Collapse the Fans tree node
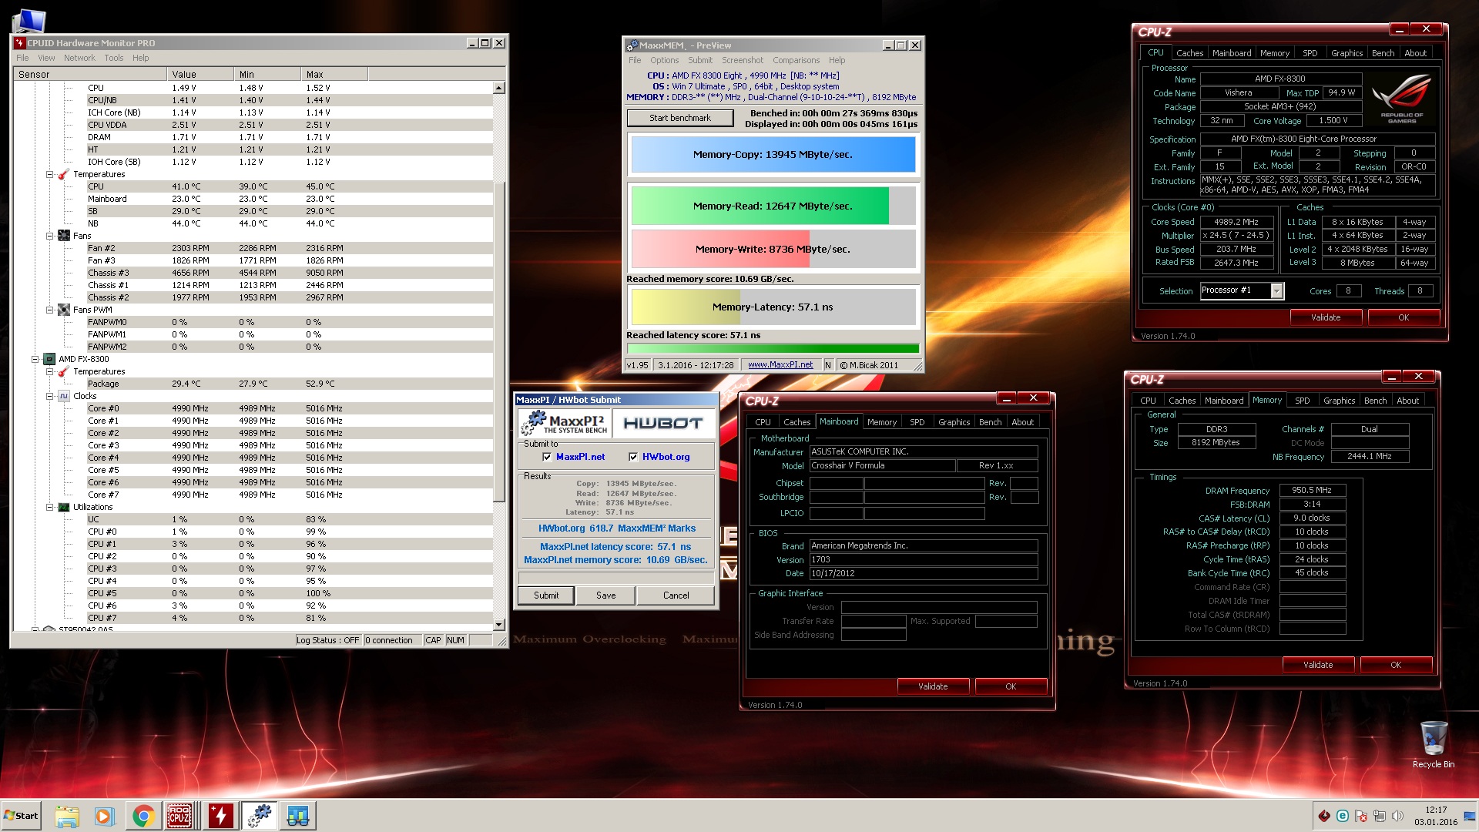Viewport: 1479px width, 832px height. (x=49, y=236)
